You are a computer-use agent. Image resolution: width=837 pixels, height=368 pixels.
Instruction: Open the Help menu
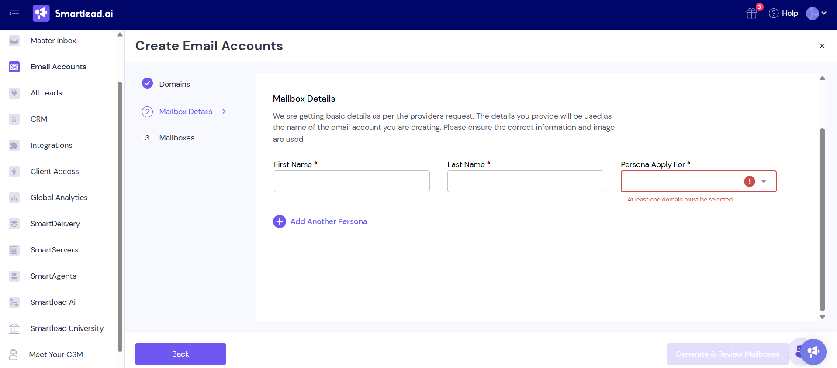click(784, 14)
